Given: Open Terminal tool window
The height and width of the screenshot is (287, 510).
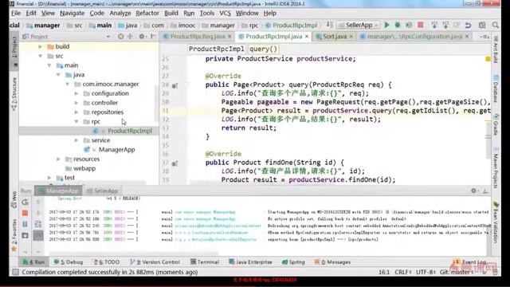Looking at the screenshot, I should (205, 262).
